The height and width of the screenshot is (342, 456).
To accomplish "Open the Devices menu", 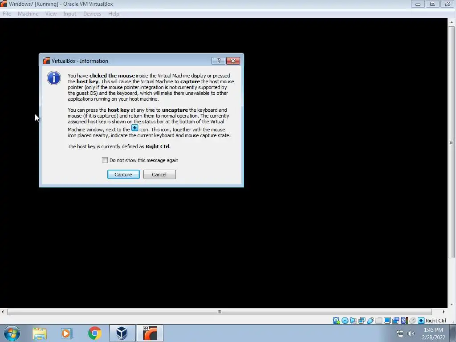I will 92,14.
